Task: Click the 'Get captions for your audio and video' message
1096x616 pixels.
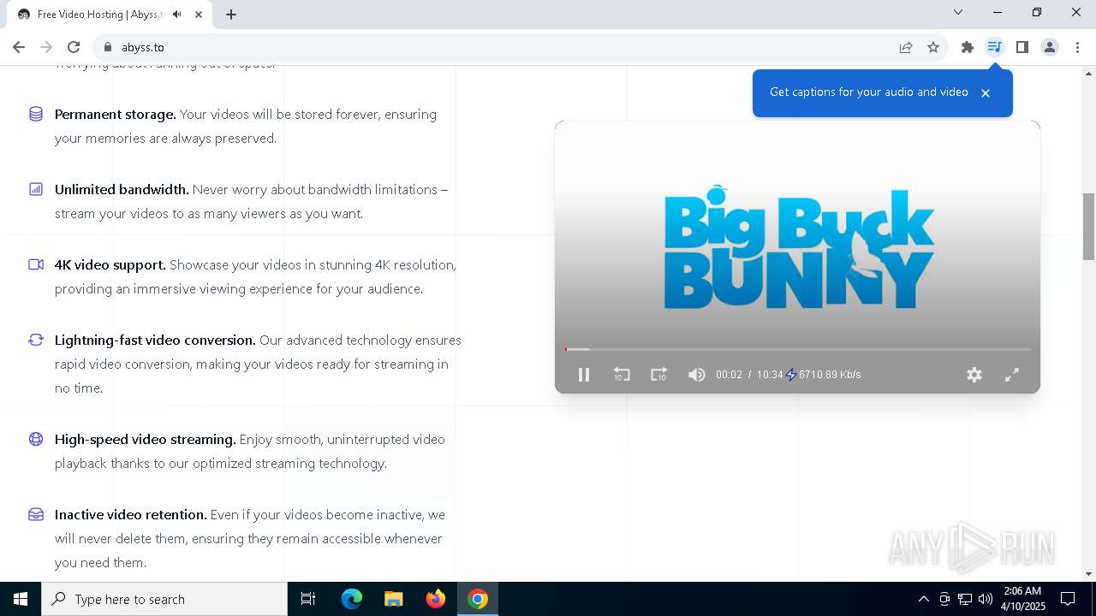Action: [x=868, y=92]
